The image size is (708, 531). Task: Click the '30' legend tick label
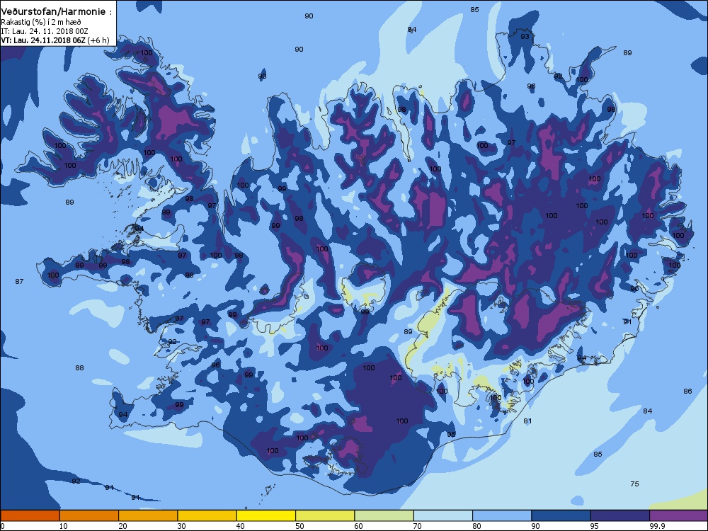pos(181,526)
